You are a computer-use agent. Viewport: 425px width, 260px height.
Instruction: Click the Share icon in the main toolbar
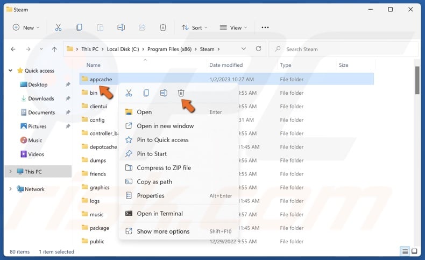pyautogui.click(x=142, y=27)
